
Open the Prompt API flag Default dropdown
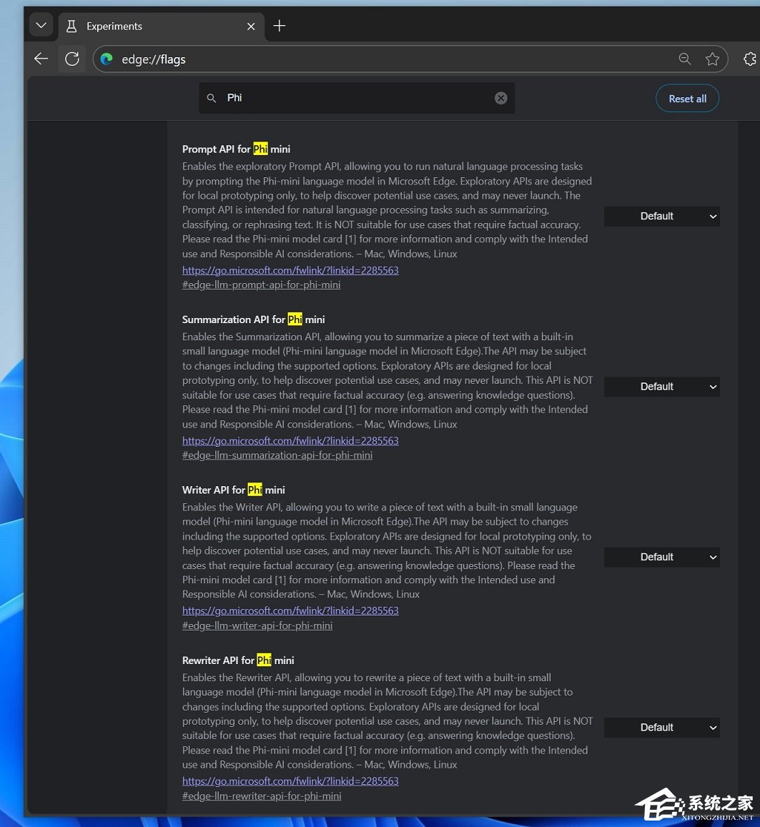662,217
